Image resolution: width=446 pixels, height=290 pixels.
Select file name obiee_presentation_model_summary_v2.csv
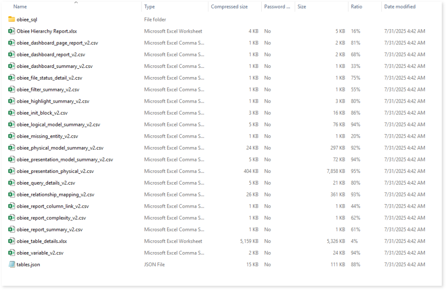[x=65, y=159]
